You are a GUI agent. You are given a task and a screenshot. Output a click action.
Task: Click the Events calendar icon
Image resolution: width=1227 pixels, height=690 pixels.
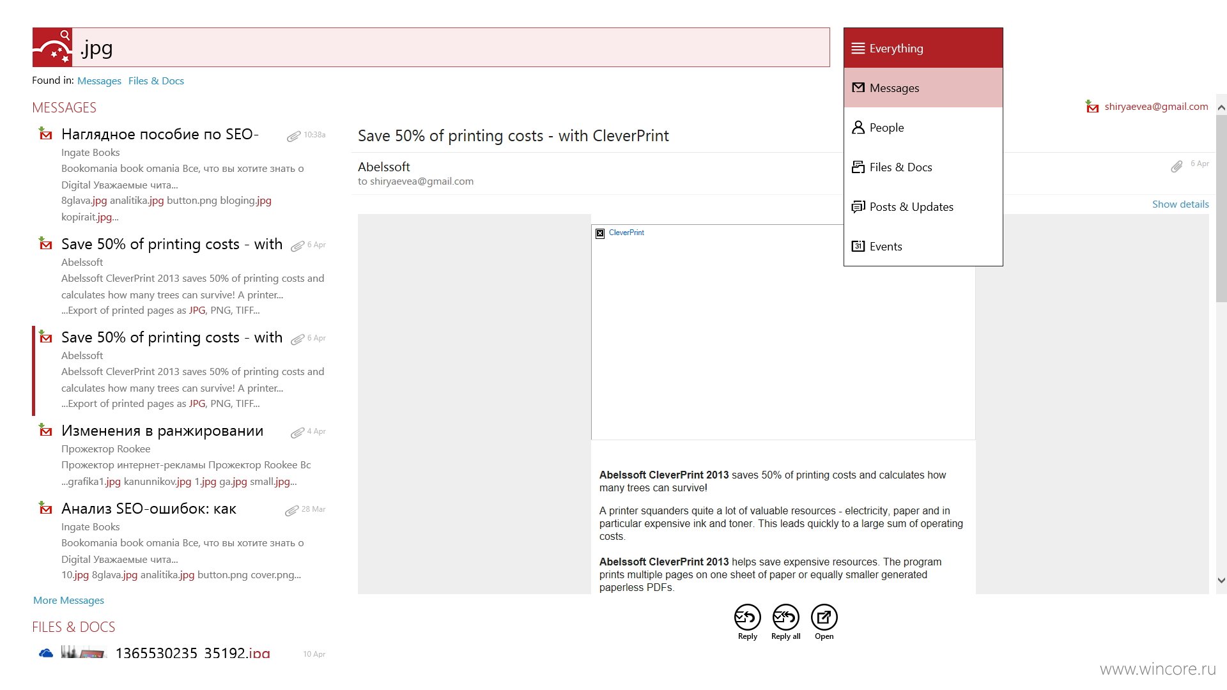tap(858, 246)
